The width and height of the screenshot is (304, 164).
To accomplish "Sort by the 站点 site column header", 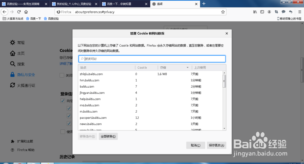I will pos(107,68).
